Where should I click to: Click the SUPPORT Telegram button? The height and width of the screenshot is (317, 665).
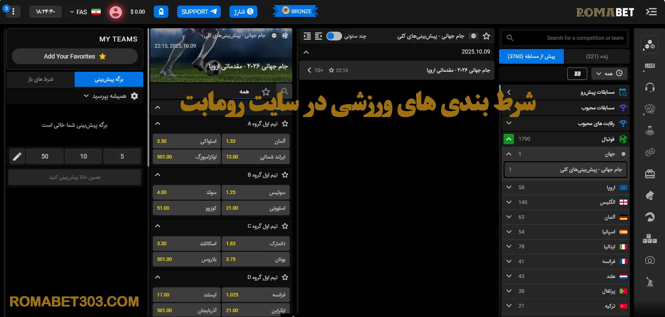point(198,11)
